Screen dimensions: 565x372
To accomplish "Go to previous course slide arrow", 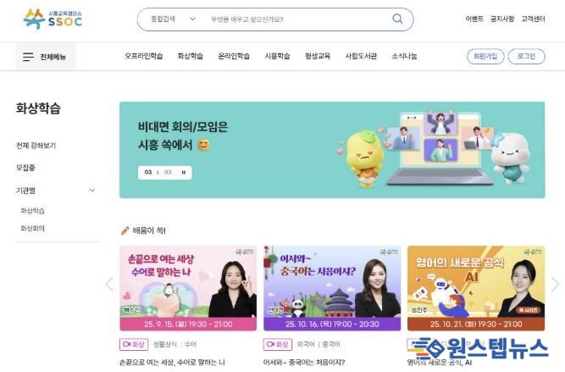I will pos(109,284).
